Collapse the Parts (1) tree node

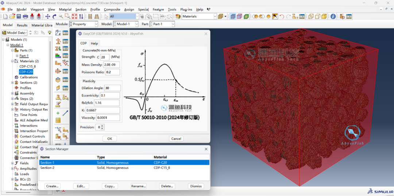(x=12, y=50)
